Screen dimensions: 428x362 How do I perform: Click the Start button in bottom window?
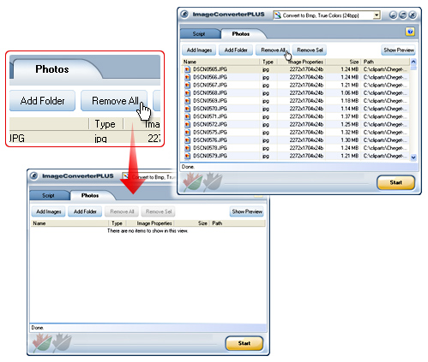244,343
